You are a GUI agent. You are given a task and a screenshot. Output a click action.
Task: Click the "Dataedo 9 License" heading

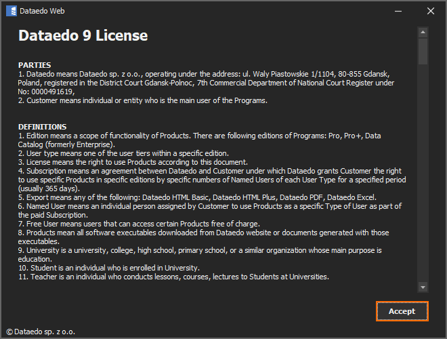83,36
